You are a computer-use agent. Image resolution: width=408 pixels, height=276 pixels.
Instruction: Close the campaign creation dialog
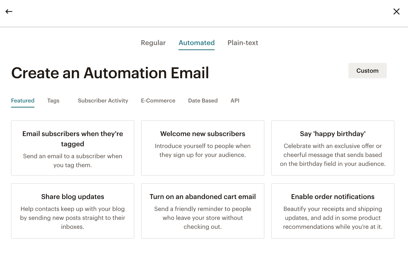[396, 11]
